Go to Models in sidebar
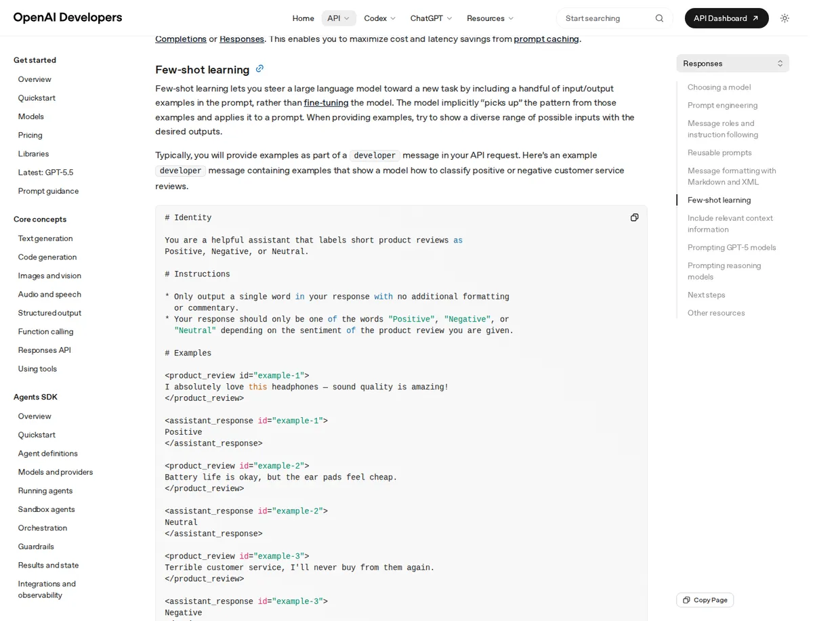Screen dimensions: 813x621 31,116
